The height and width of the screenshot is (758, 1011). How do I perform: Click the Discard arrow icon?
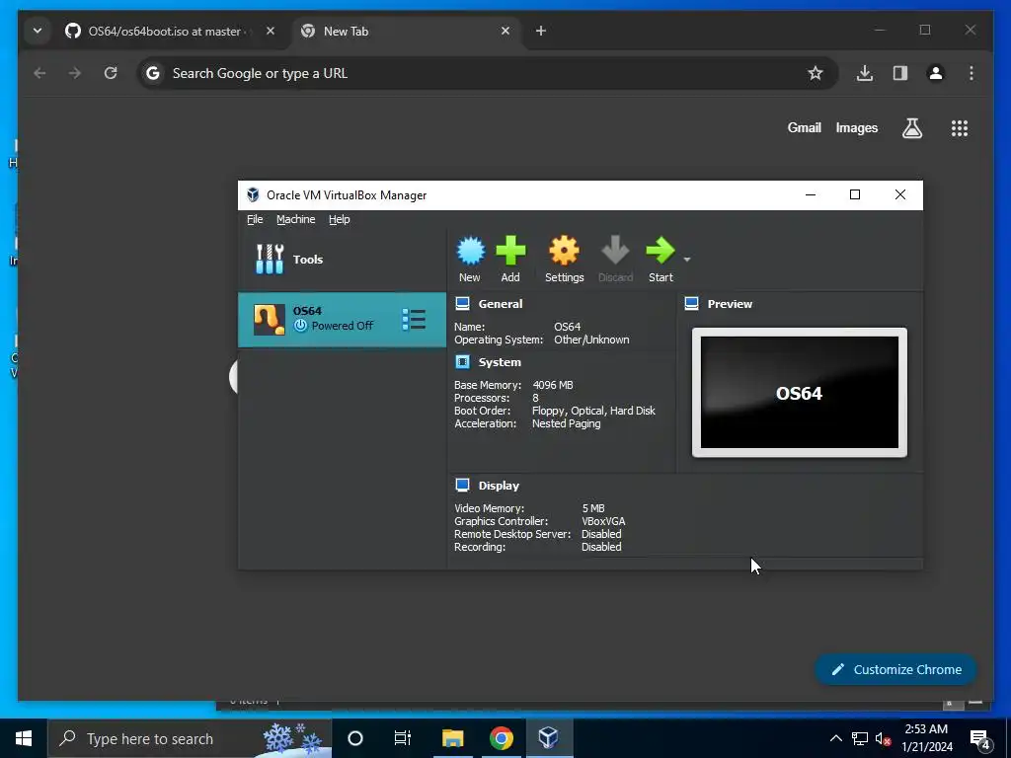[615, 251]
